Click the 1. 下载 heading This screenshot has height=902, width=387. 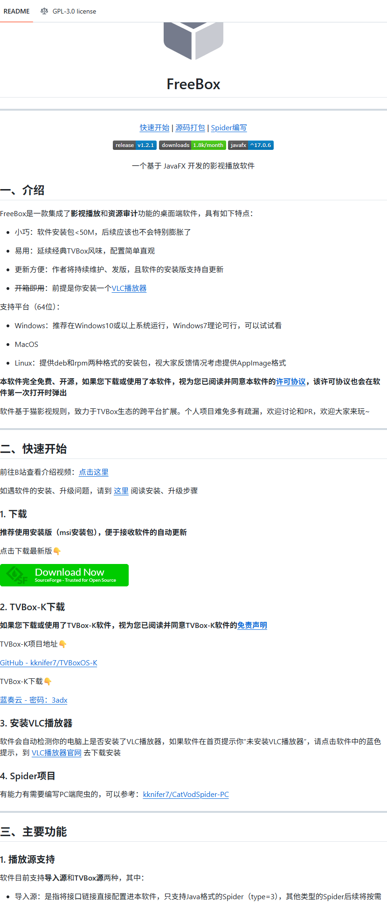(14, 514)
